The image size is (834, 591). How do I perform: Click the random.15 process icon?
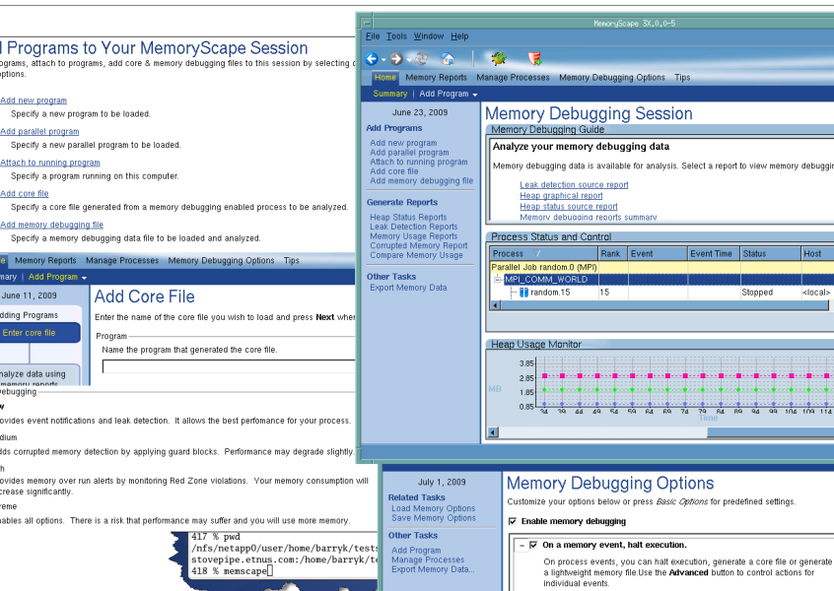[524, 293]
